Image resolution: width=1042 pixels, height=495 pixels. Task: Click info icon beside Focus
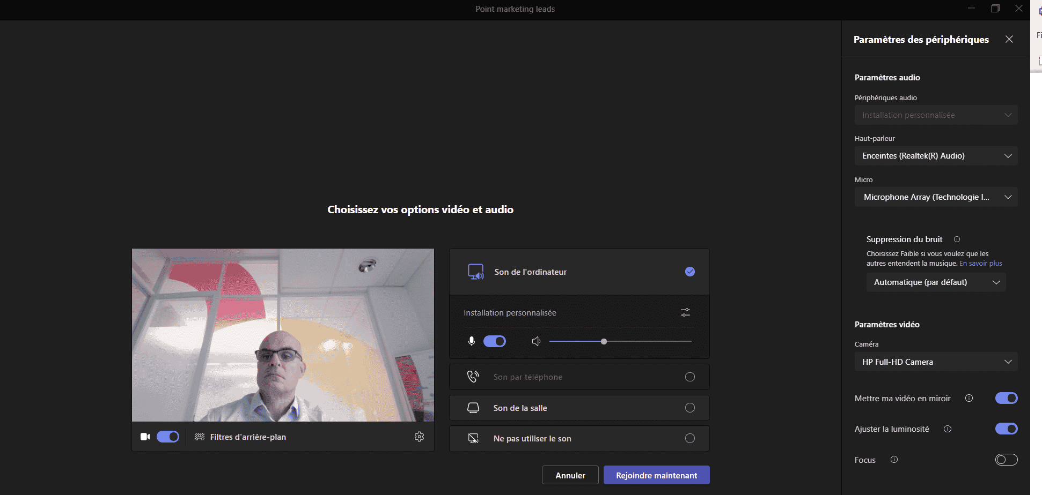pyautogui.click(x=894, y=459)
